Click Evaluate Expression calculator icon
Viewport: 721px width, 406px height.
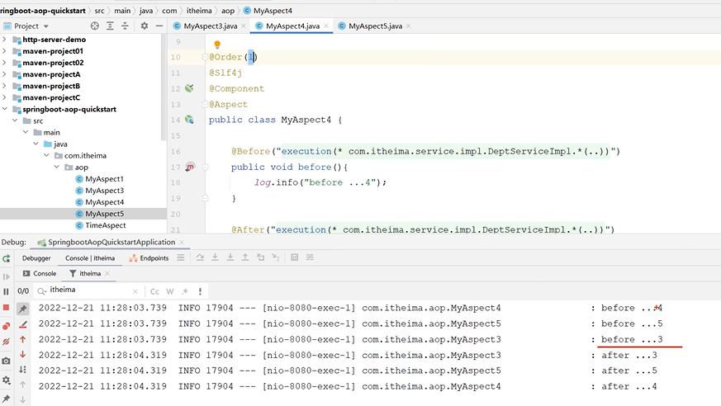click(x=295, y=257)
